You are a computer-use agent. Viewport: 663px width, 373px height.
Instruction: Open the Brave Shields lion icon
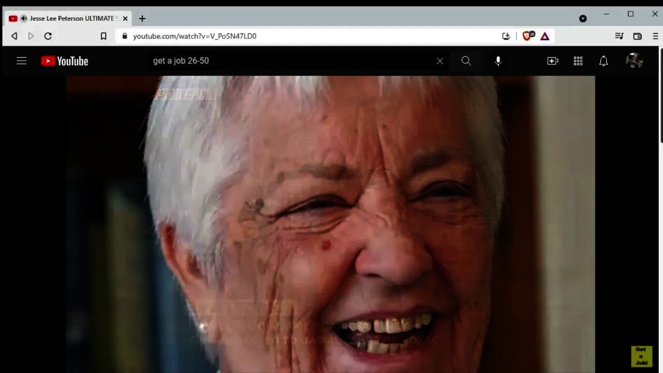click(x=527, y=36)
